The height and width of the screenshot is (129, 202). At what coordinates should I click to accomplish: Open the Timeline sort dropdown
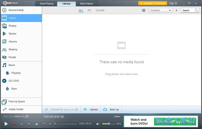(x=161, y=10)
